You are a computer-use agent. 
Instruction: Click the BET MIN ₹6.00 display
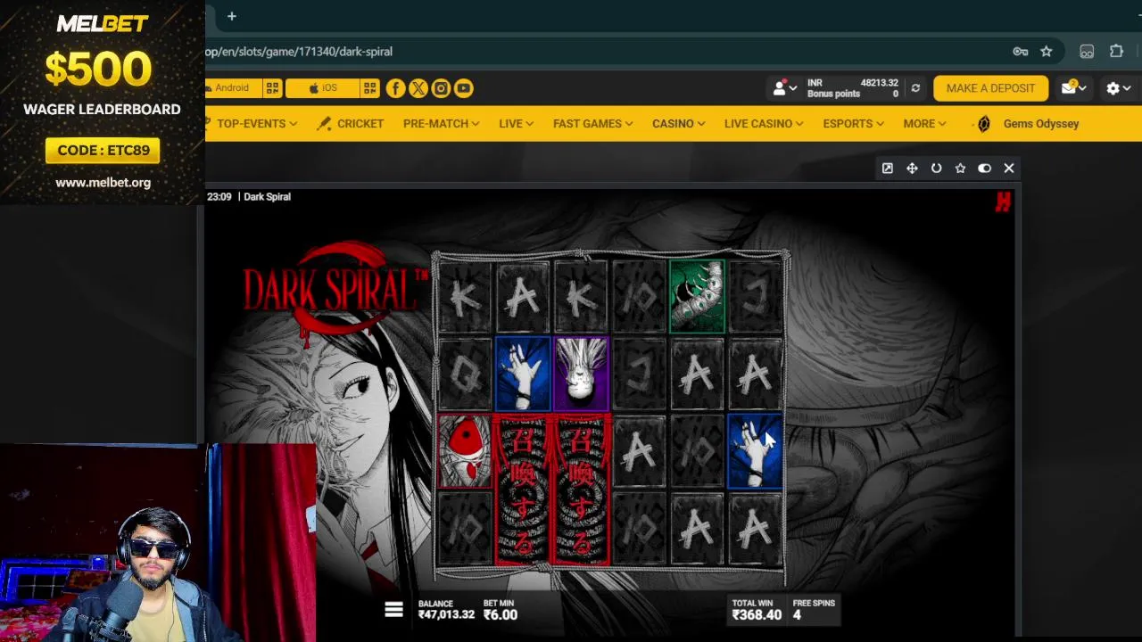coord(501,610)
